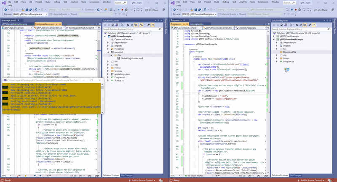Viewport: 337px width, 182px height.
Task: Select Global Değişkenler.mp4 file in Solution Explorer
Action: coord(131,58)
